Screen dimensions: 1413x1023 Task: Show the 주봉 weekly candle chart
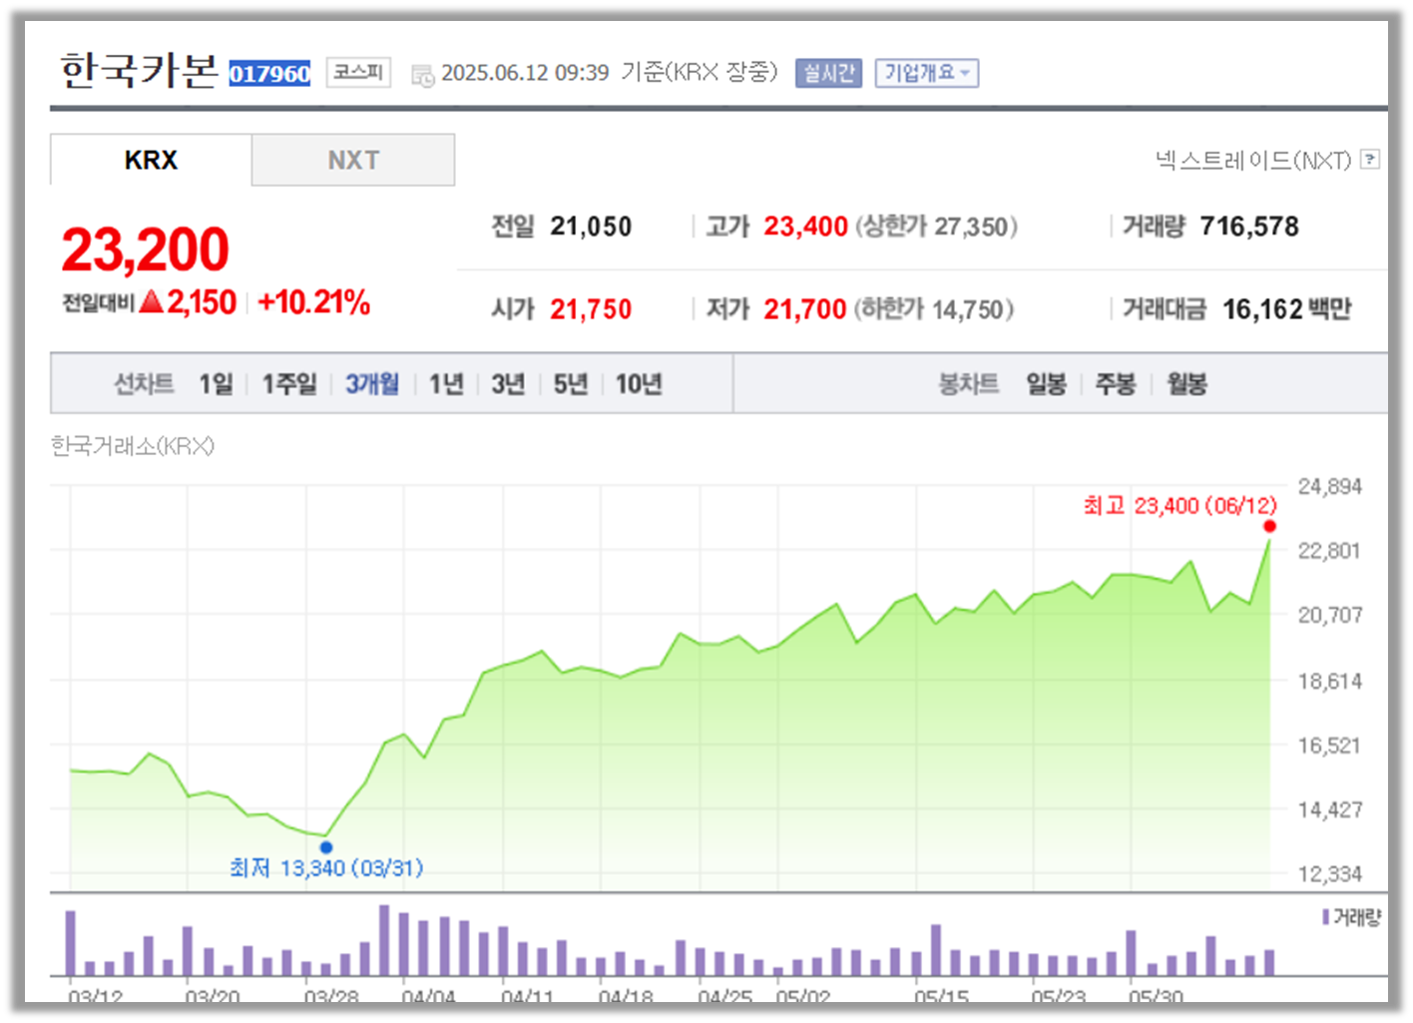1116,383
